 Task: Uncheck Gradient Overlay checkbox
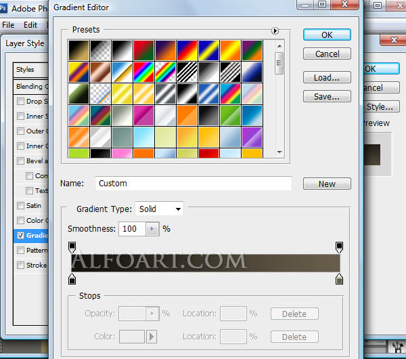pos(20,235)
